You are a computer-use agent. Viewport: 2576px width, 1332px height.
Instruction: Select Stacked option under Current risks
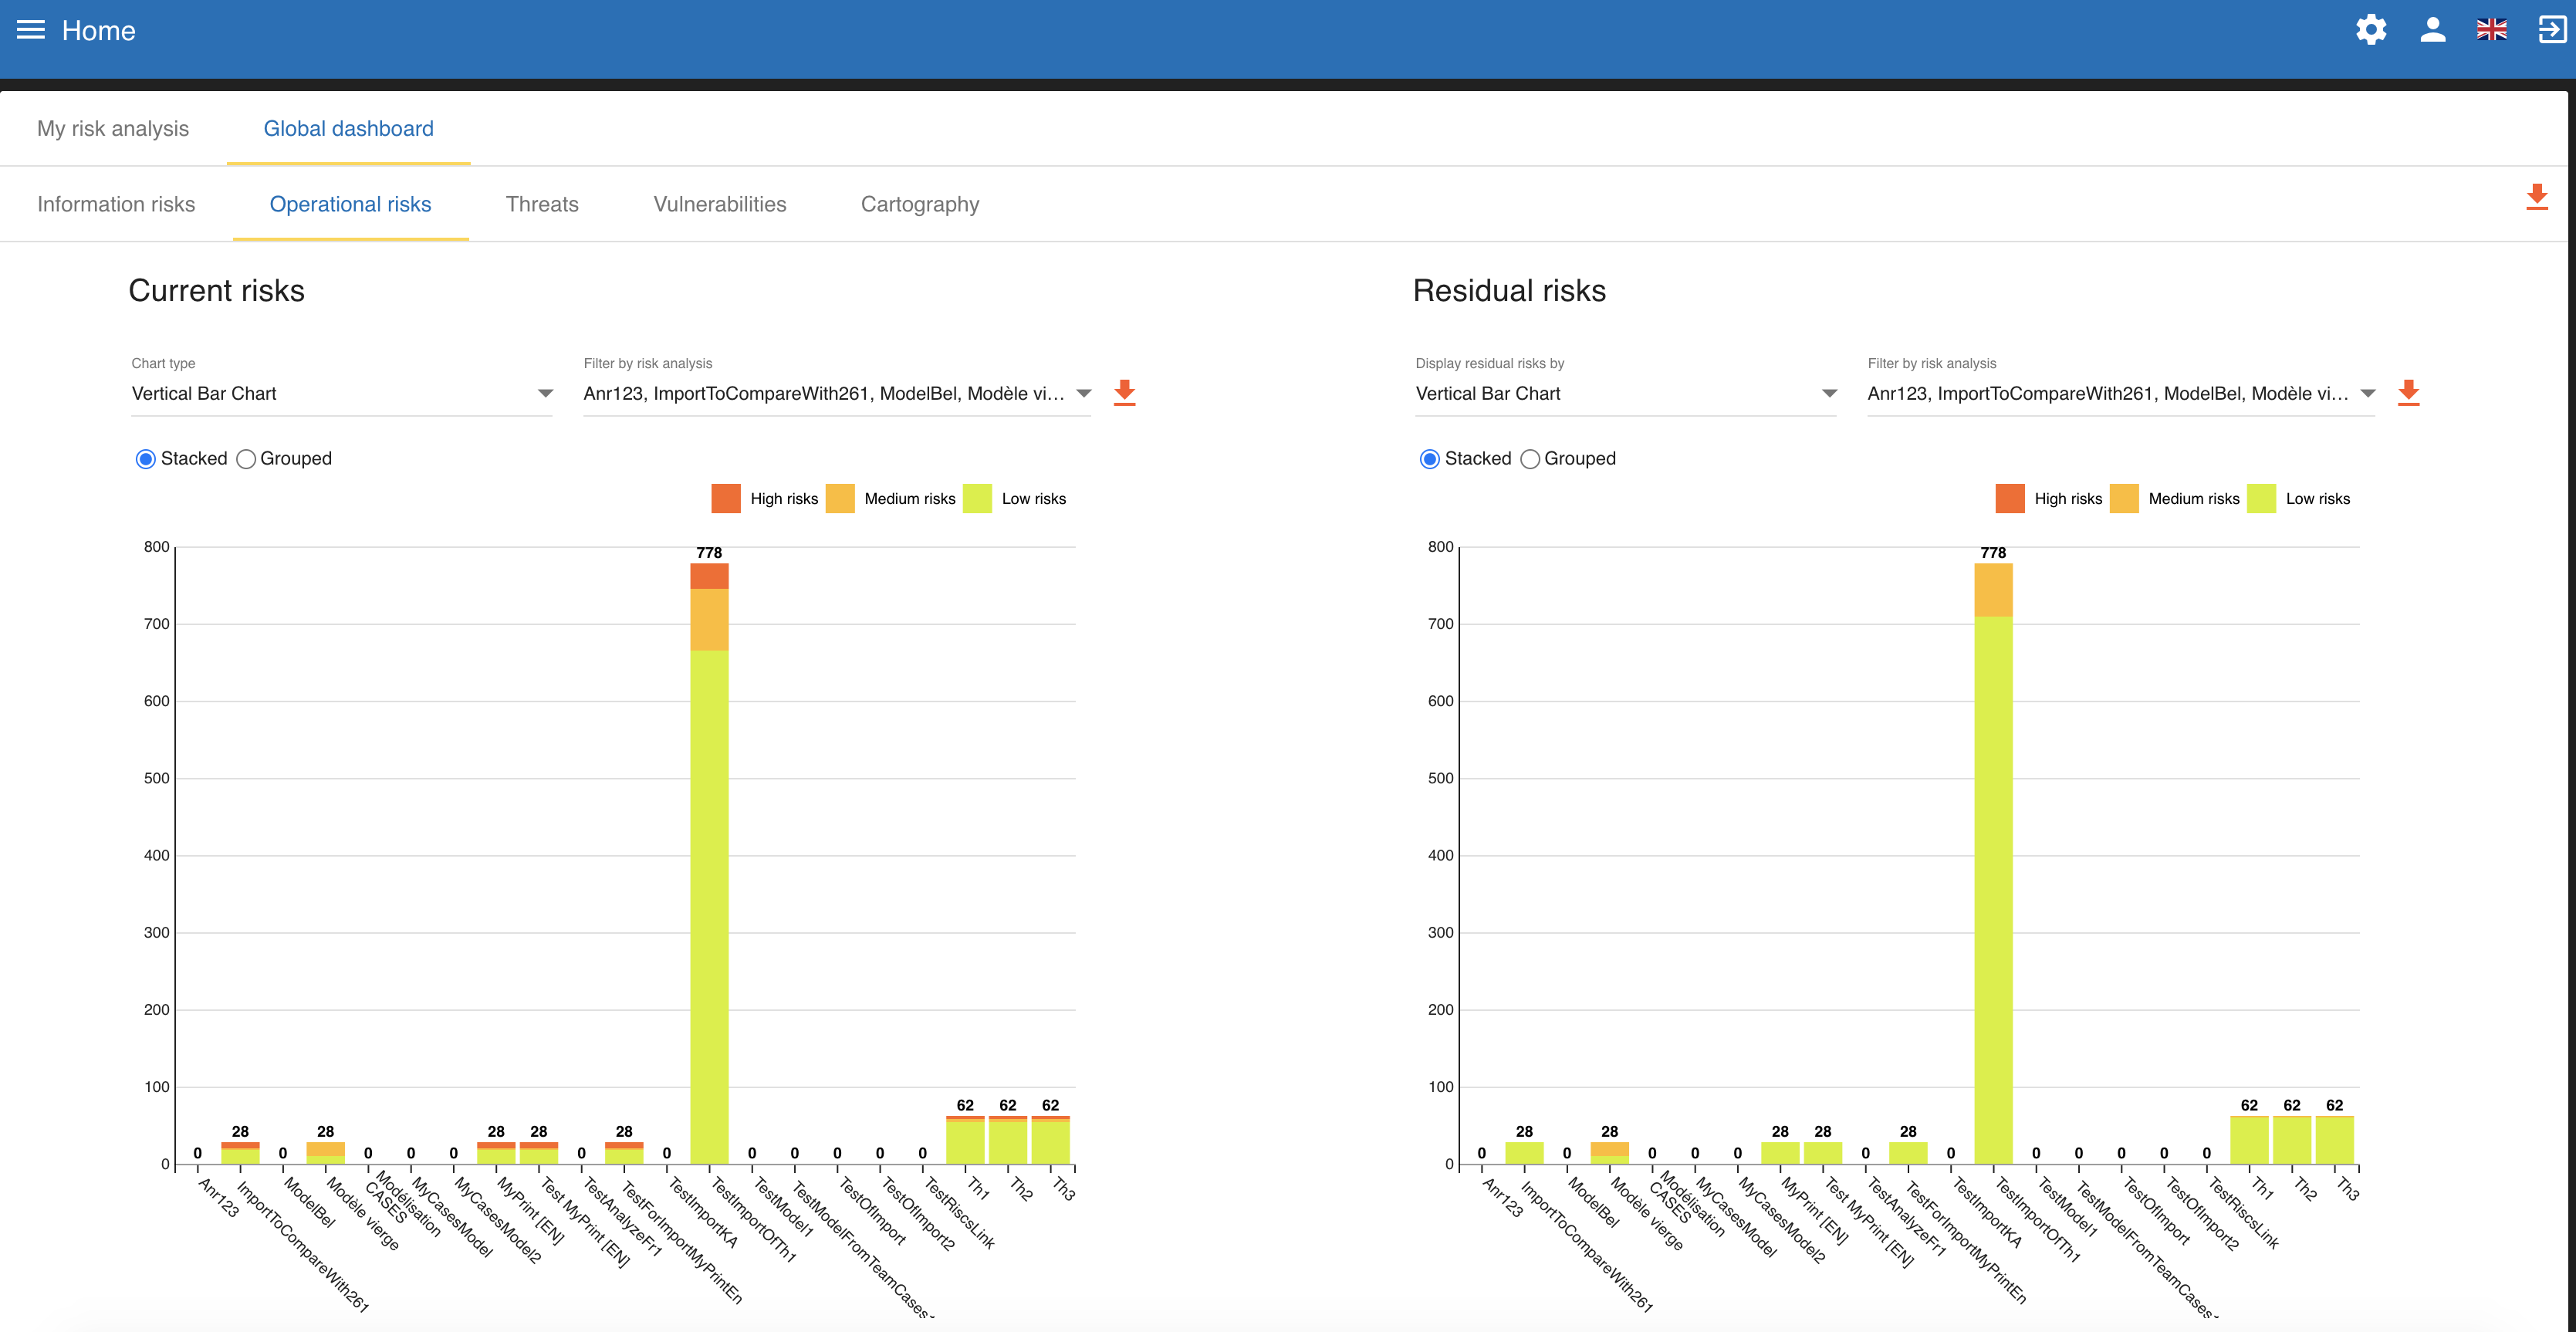[x=146, y=459]
